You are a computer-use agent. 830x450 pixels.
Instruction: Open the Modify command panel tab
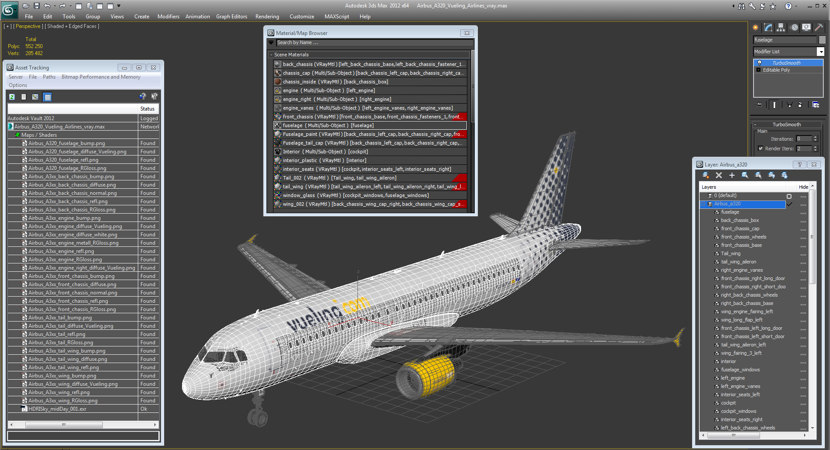[768, 28]
